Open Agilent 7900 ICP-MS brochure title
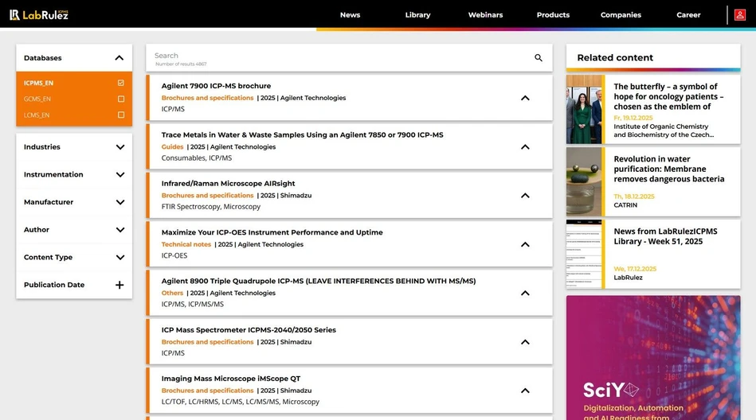 [x=216, y=86]
